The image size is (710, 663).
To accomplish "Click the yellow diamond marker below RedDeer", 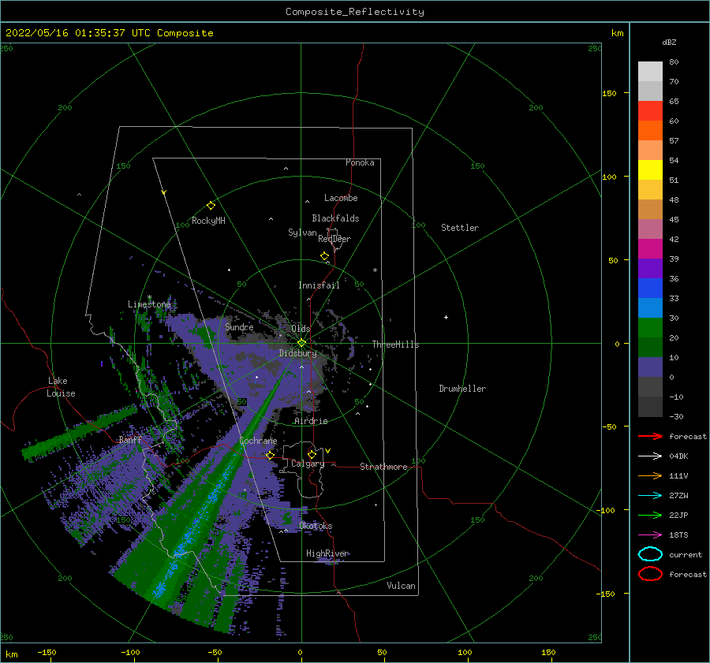I will tap(324, 256).
